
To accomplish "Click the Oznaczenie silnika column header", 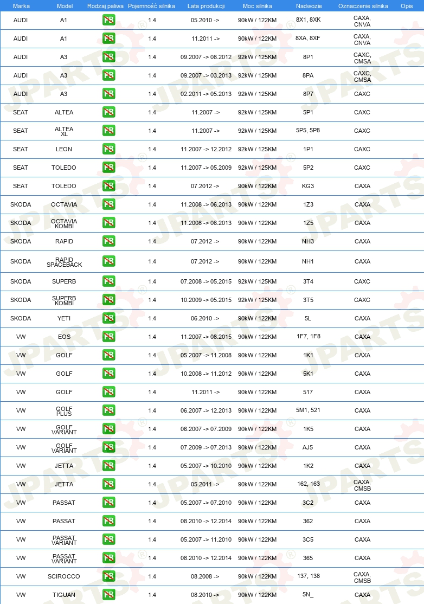I will pos(363,6).
